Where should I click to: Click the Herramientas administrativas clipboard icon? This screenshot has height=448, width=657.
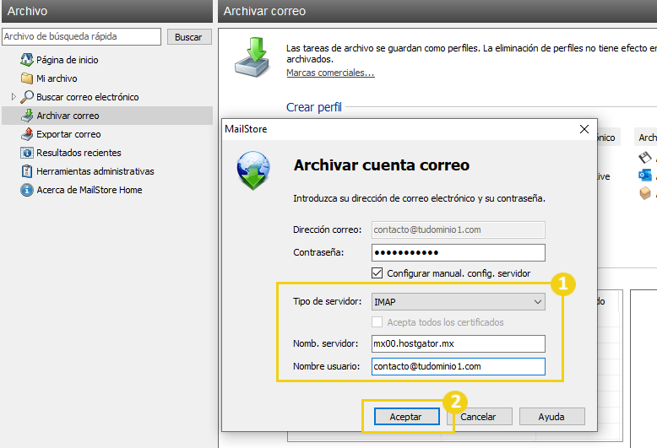pyautogui.click(x=27, y=171)
